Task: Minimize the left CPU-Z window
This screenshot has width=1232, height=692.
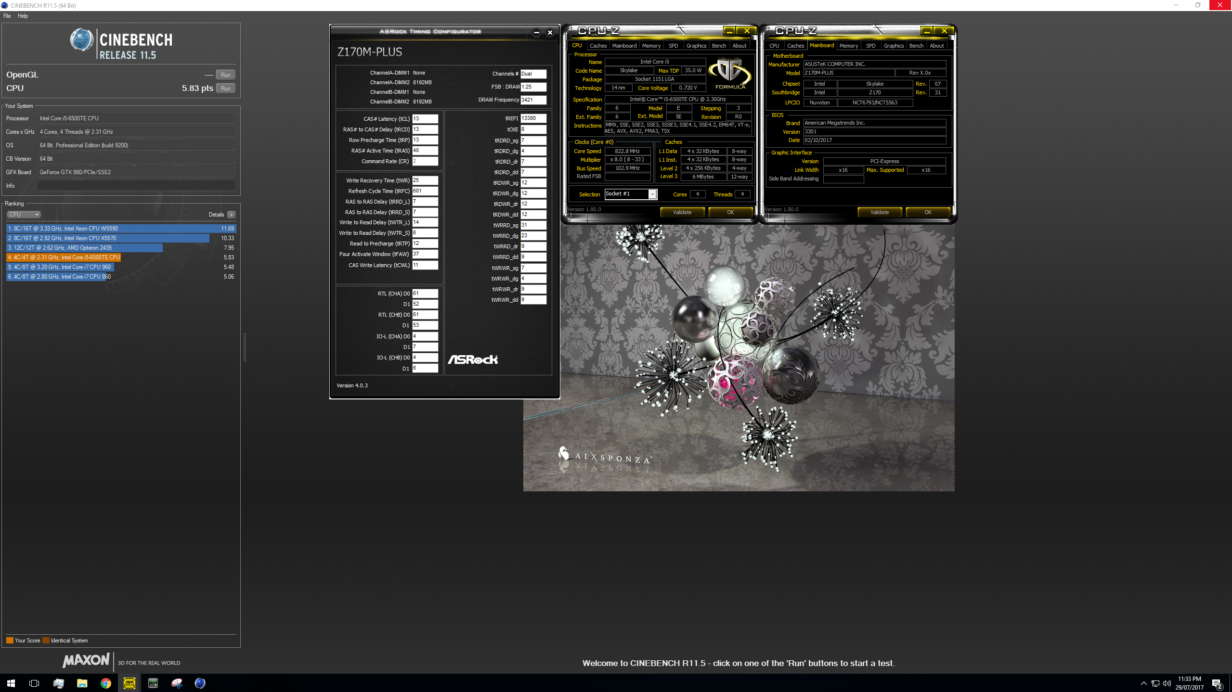Action: [730, 31]
